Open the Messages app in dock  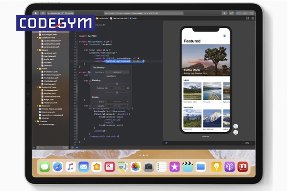(x=44, y=167)
